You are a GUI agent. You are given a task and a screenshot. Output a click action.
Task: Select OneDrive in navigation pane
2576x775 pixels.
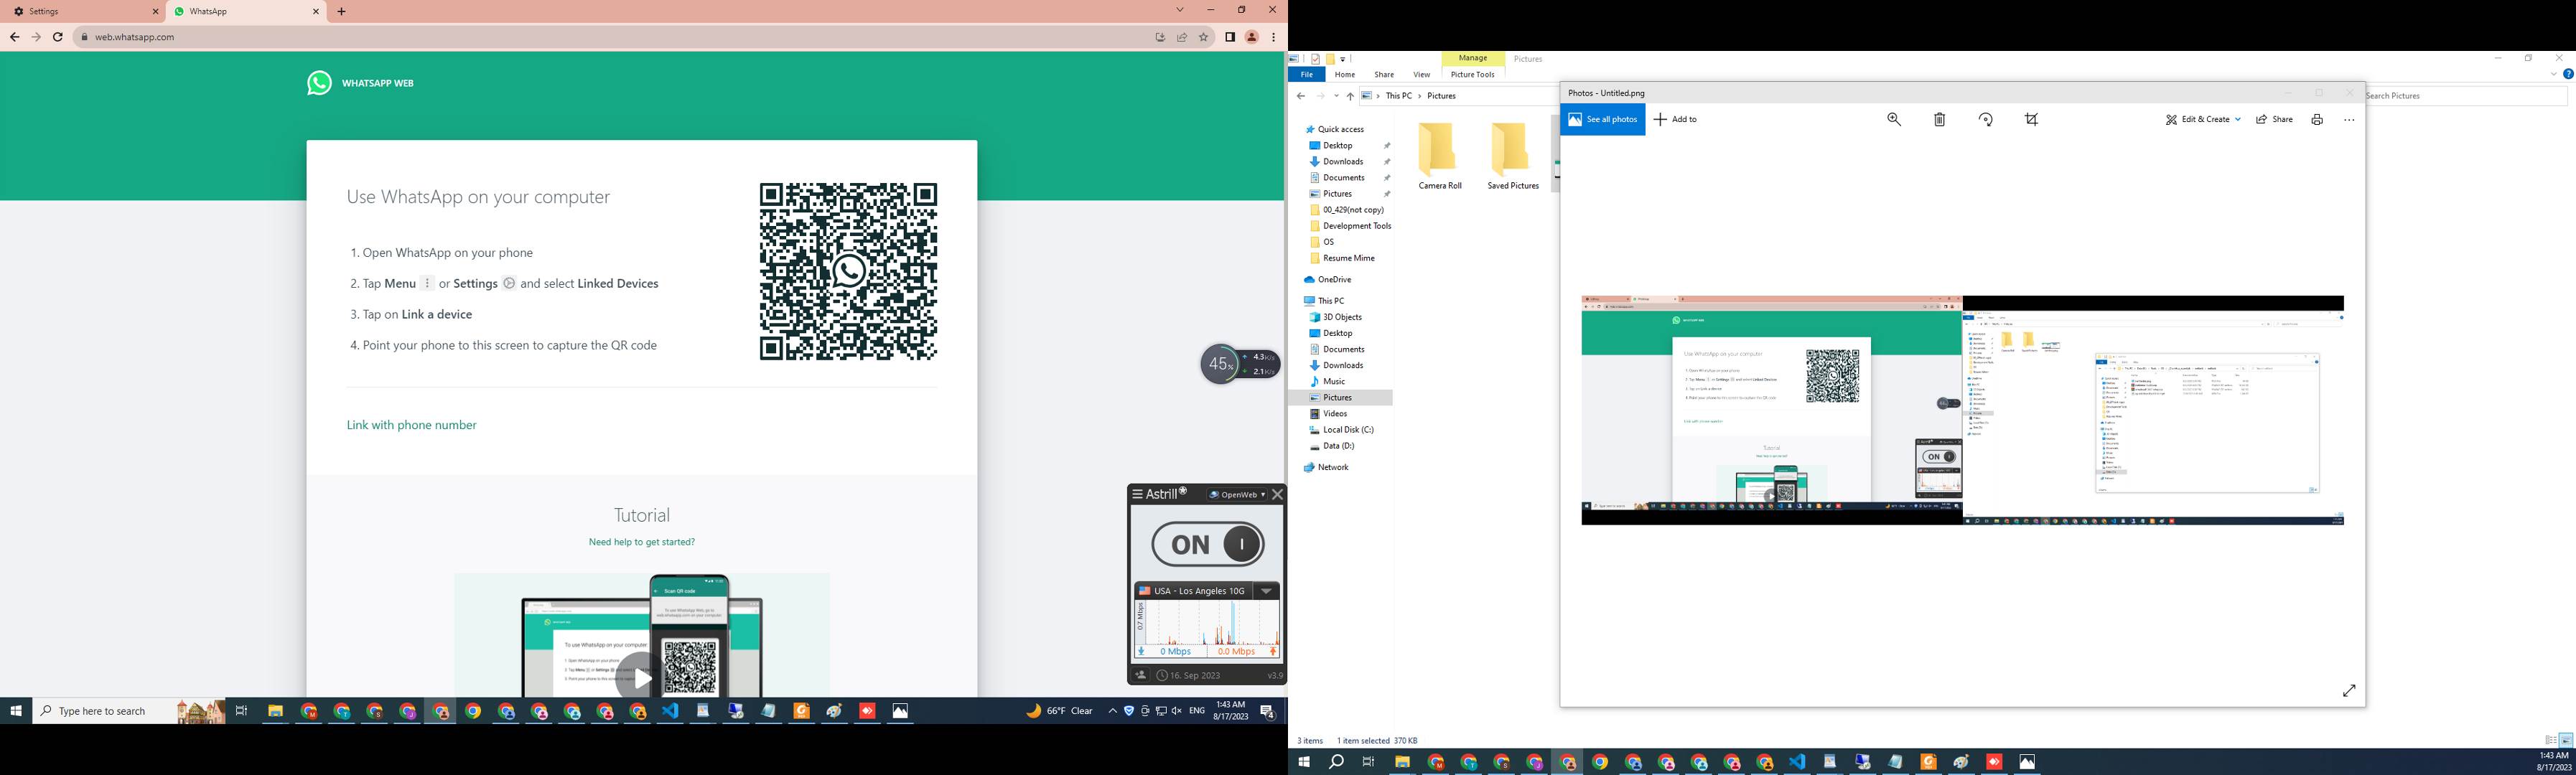(x=1334, y=280)
